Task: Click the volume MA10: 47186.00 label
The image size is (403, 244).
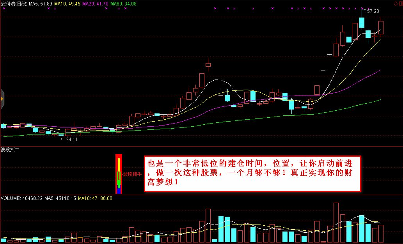Action: (x=95, y=198)
